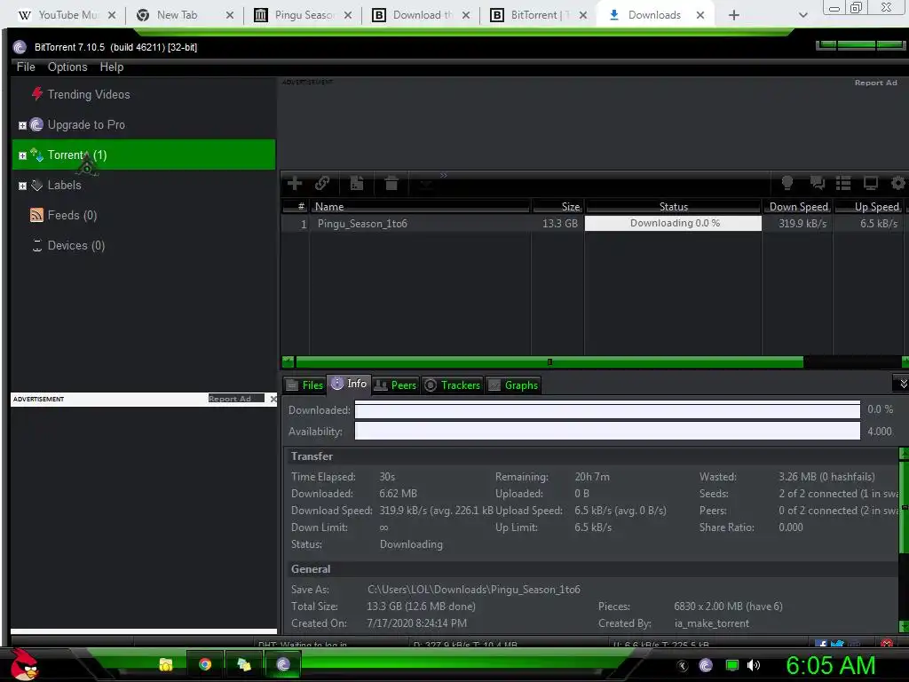Close the sidebar advertisement
909x682 pixels.
click(273, 399)
